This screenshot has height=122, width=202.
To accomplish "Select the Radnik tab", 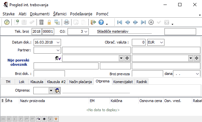I will (x=142, y=82).
